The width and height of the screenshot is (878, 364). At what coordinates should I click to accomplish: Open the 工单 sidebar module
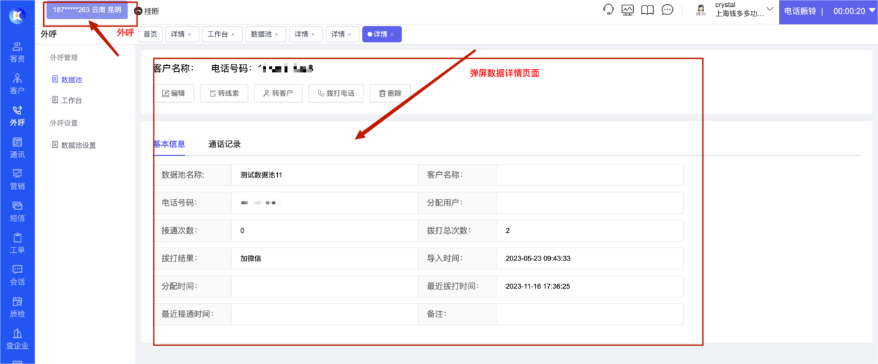point(17,243)
